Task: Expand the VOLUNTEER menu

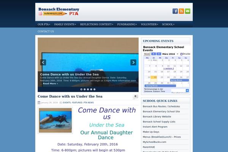Action: (149, 24)
